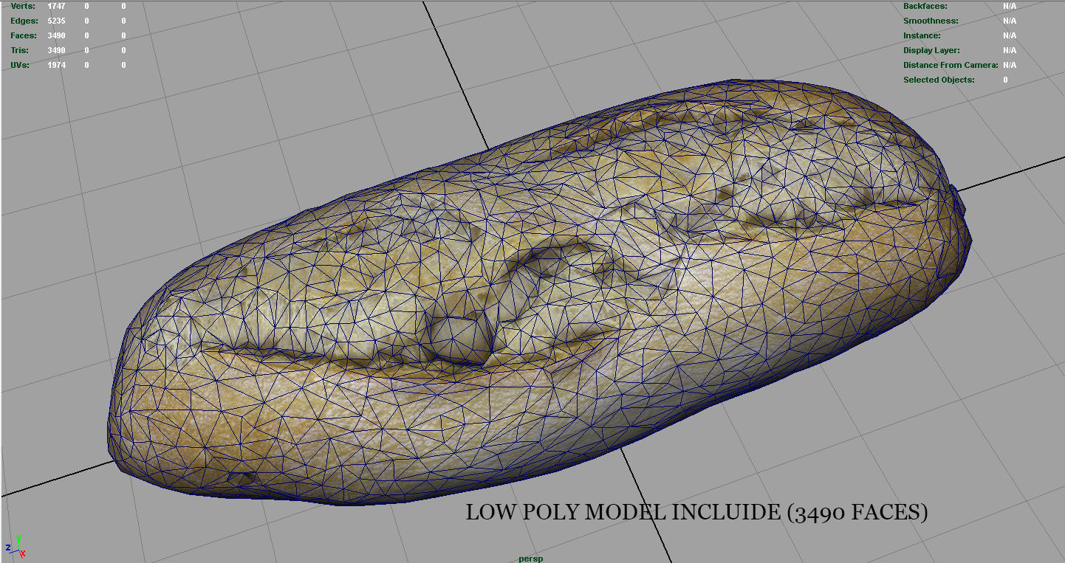Click the N/A value beside Instance
This screenshot has height=563, width=1065.
pyautogui.click(x=1009, y=35)
